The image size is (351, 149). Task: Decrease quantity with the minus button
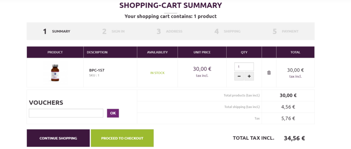pyautogui.click(x=239, y=76)
